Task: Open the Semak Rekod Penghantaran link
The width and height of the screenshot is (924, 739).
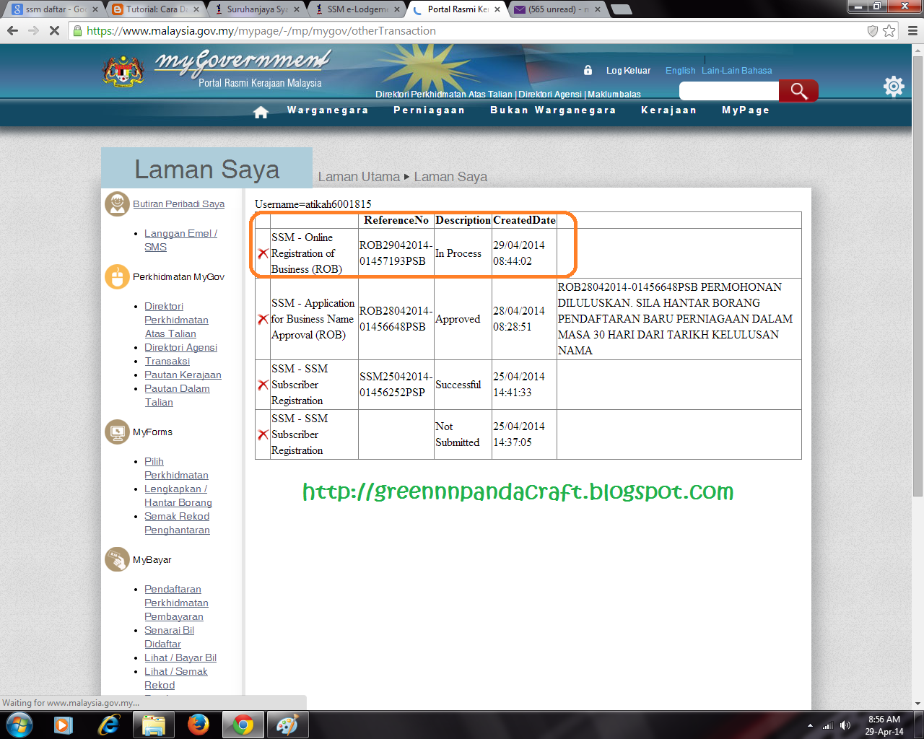Action: (x=178, y=522)
